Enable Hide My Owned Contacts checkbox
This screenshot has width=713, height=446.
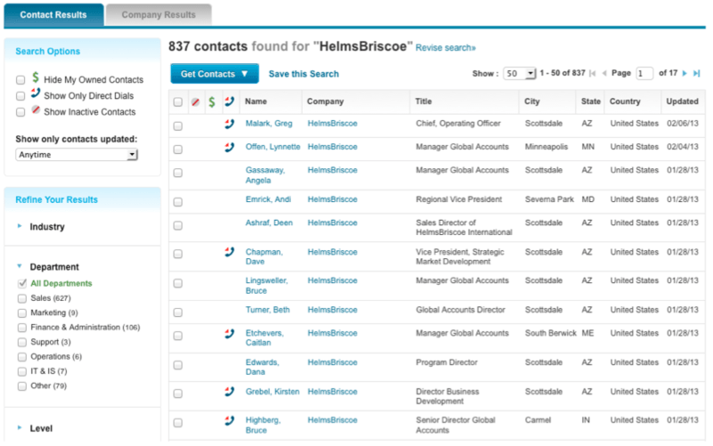pyautogui.click(x=20, y=80)
